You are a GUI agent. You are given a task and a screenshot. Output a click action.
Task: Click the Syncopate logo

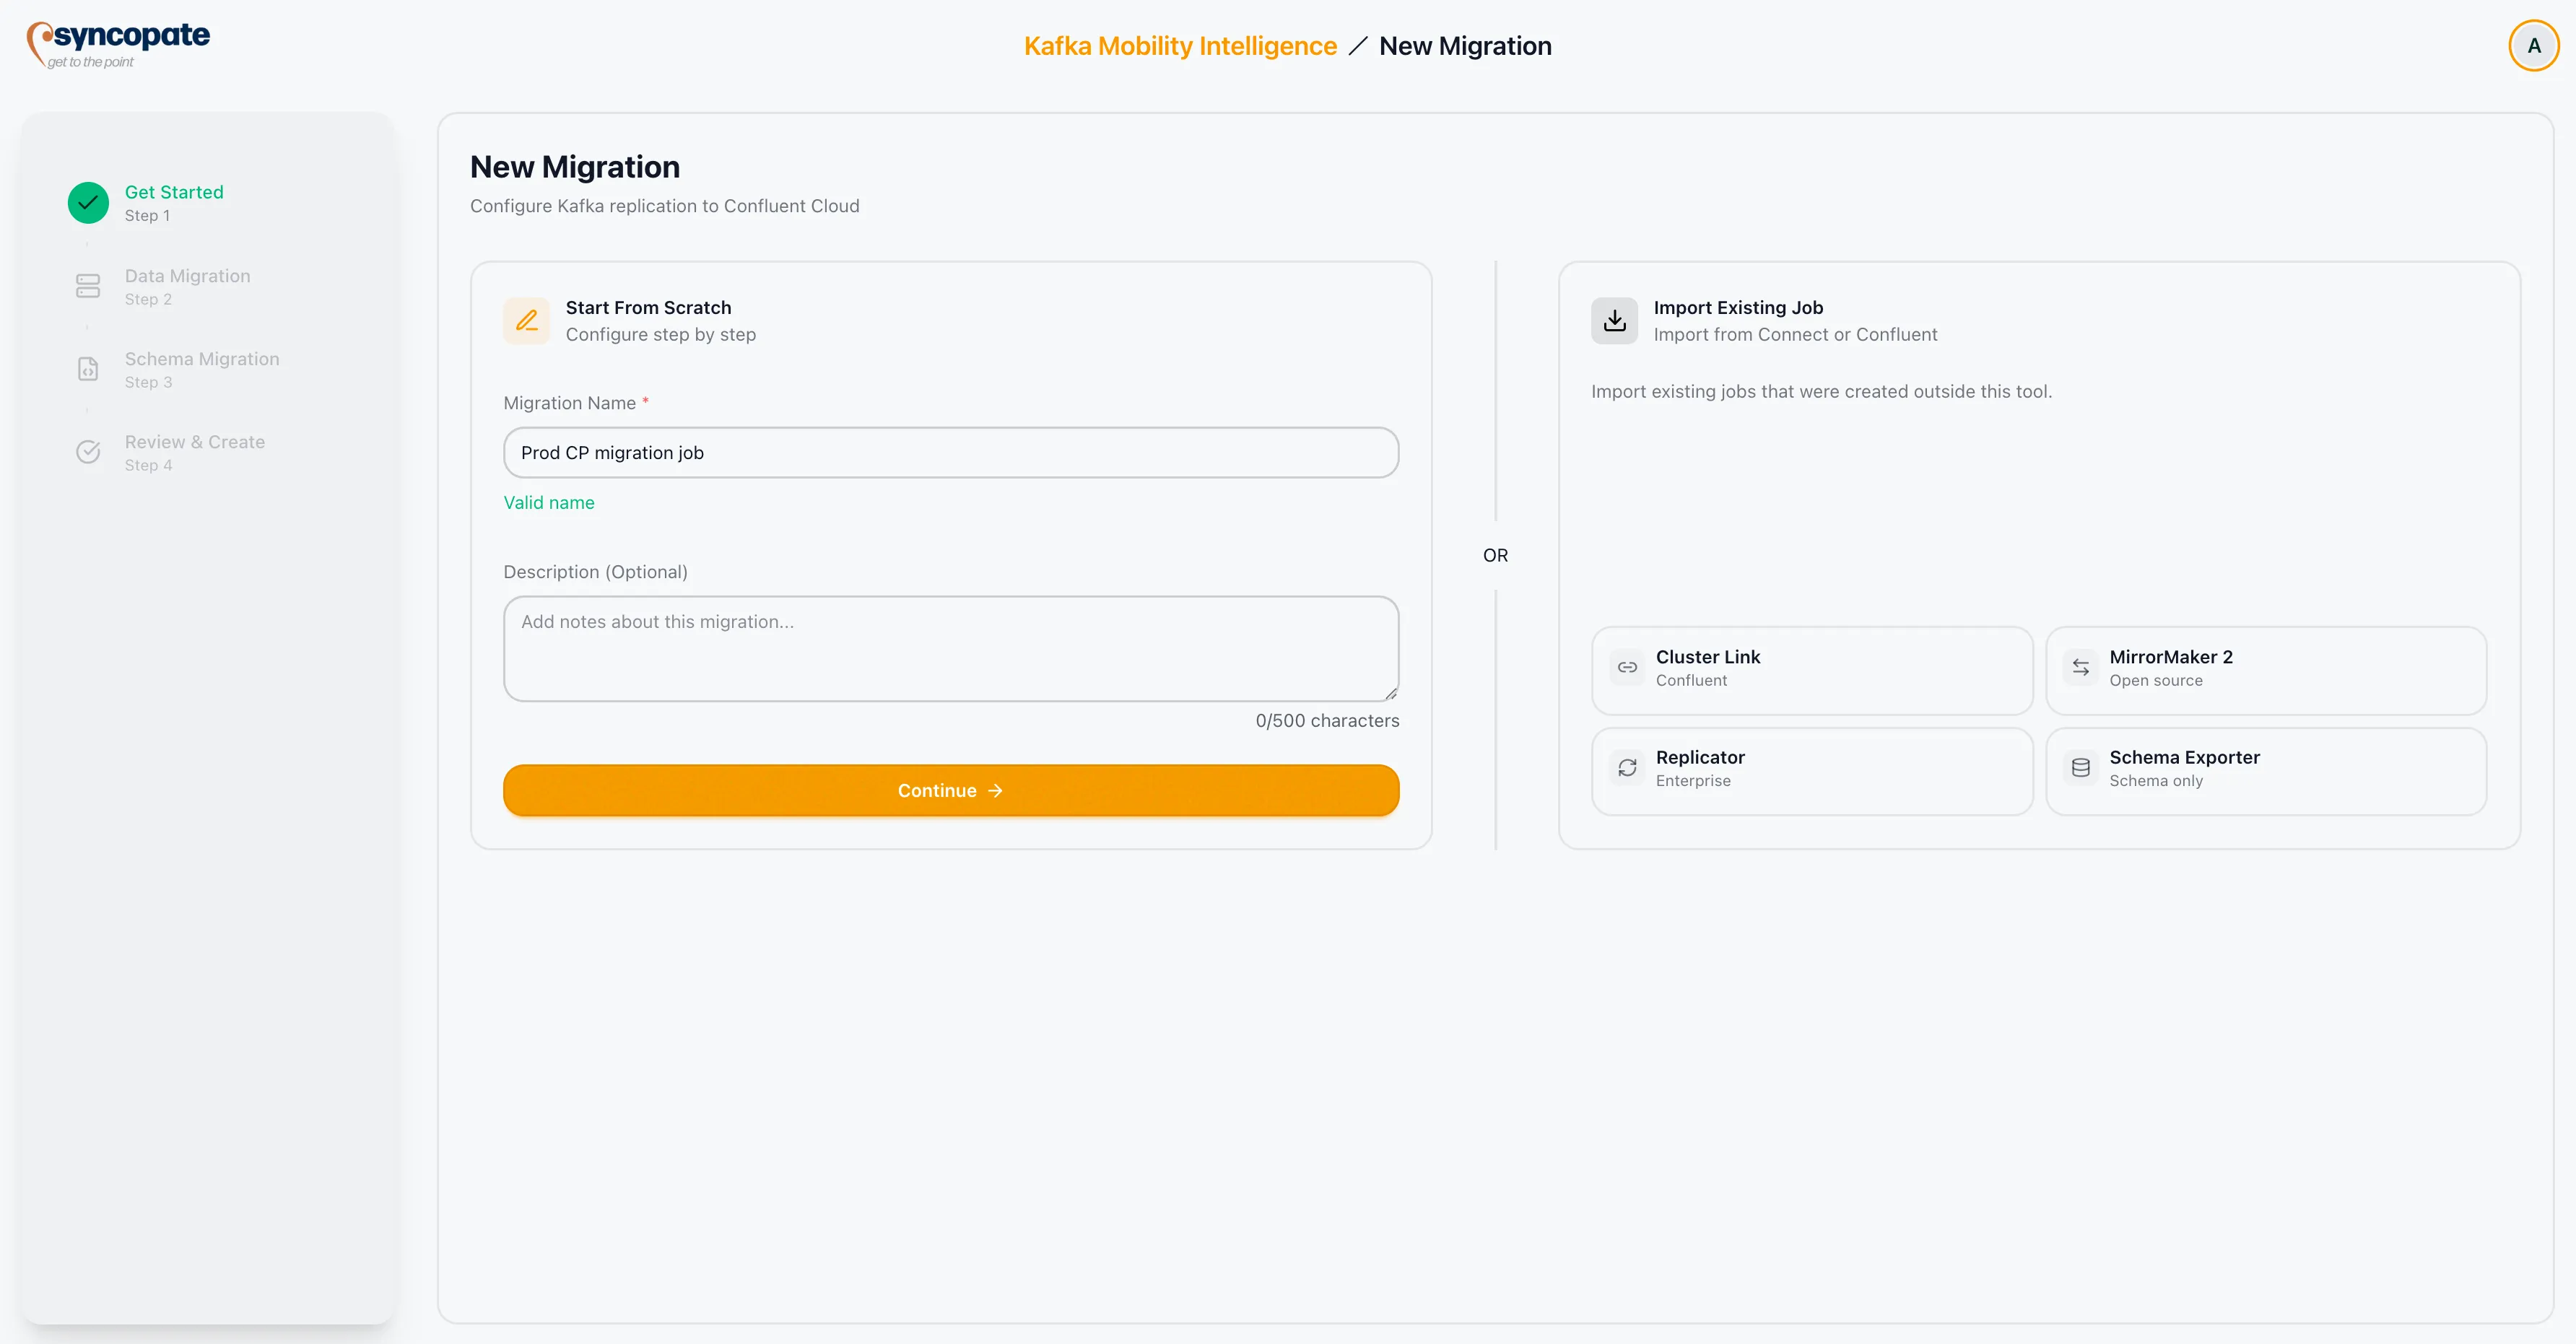tap(117, 43)
